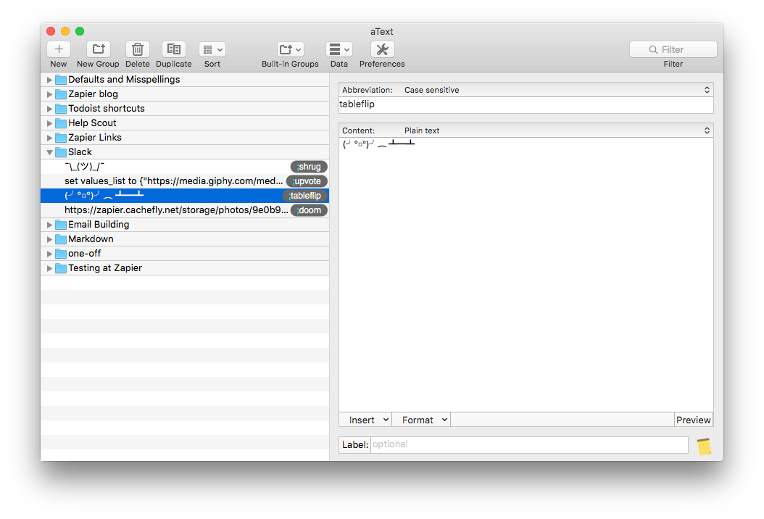Select the Email Building folder icon

(61, 225)
